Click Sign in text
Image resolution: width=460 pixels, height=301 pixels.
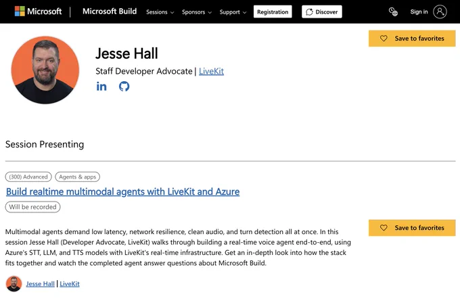pyautogui.click(x=419, y=11)
